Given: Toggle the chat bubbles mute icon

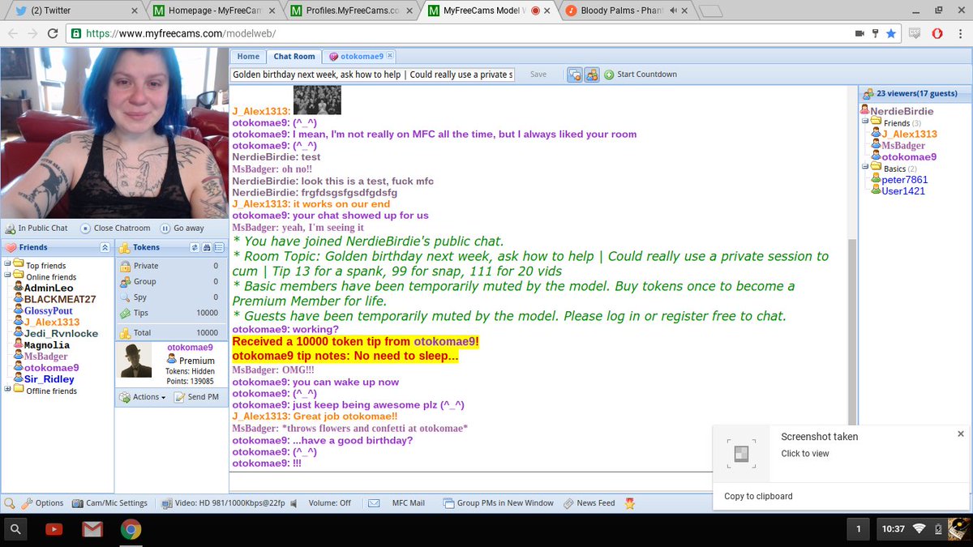Looking at the screenshot, I should [x=574, y=74].
